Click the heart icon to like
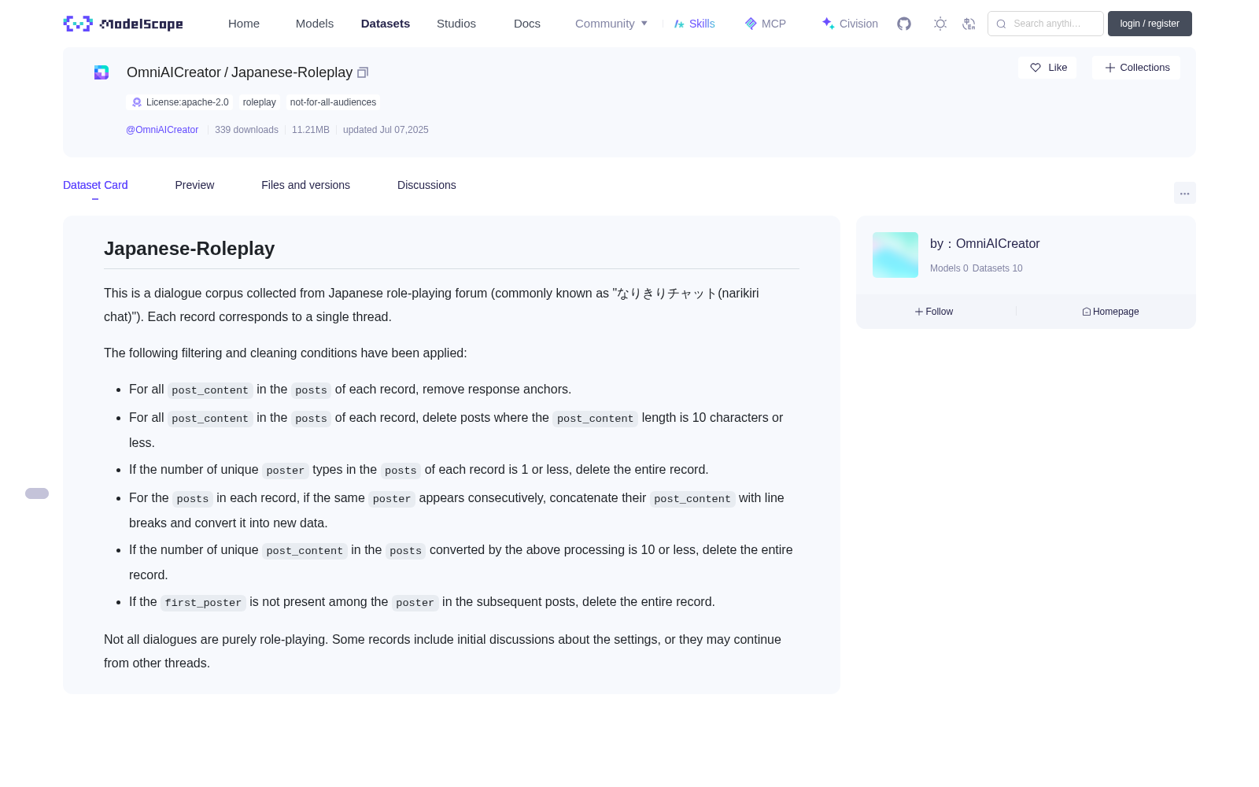Image resolution: width=1259 pixels, height=787 pixels. coord(1036,68)
